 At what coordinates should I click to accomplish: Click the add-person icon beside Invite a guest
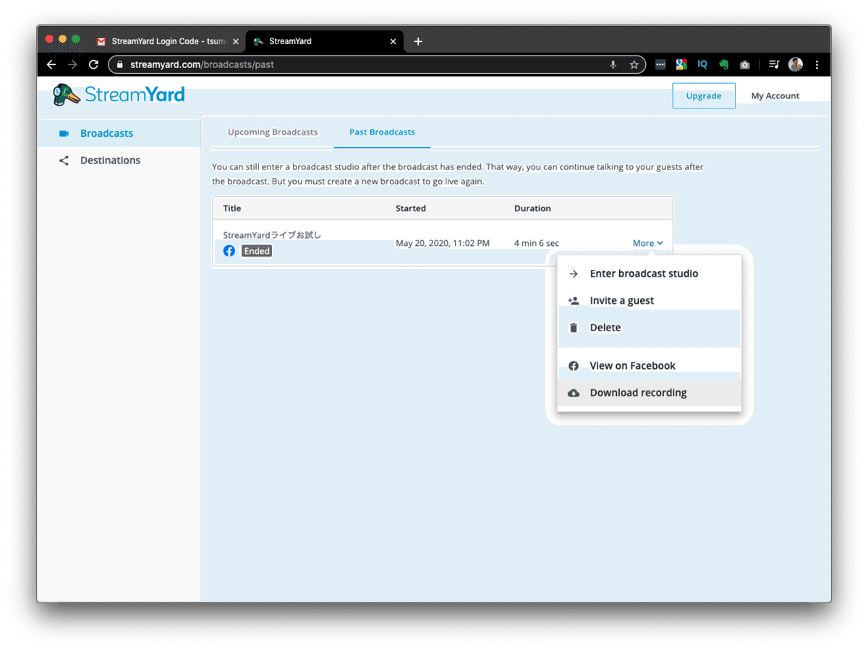pyautogui.click(x=574, y=301)
